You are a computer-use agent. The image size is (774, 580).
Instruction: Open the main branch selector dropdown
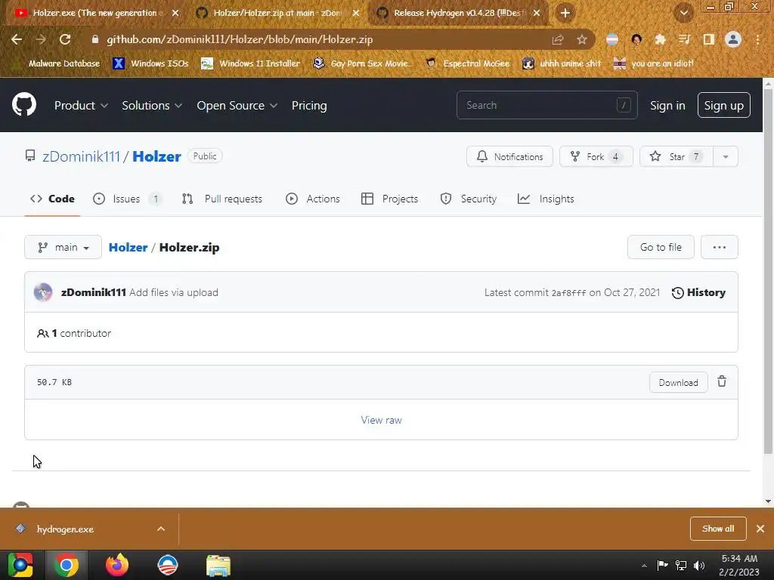point(63,247)
